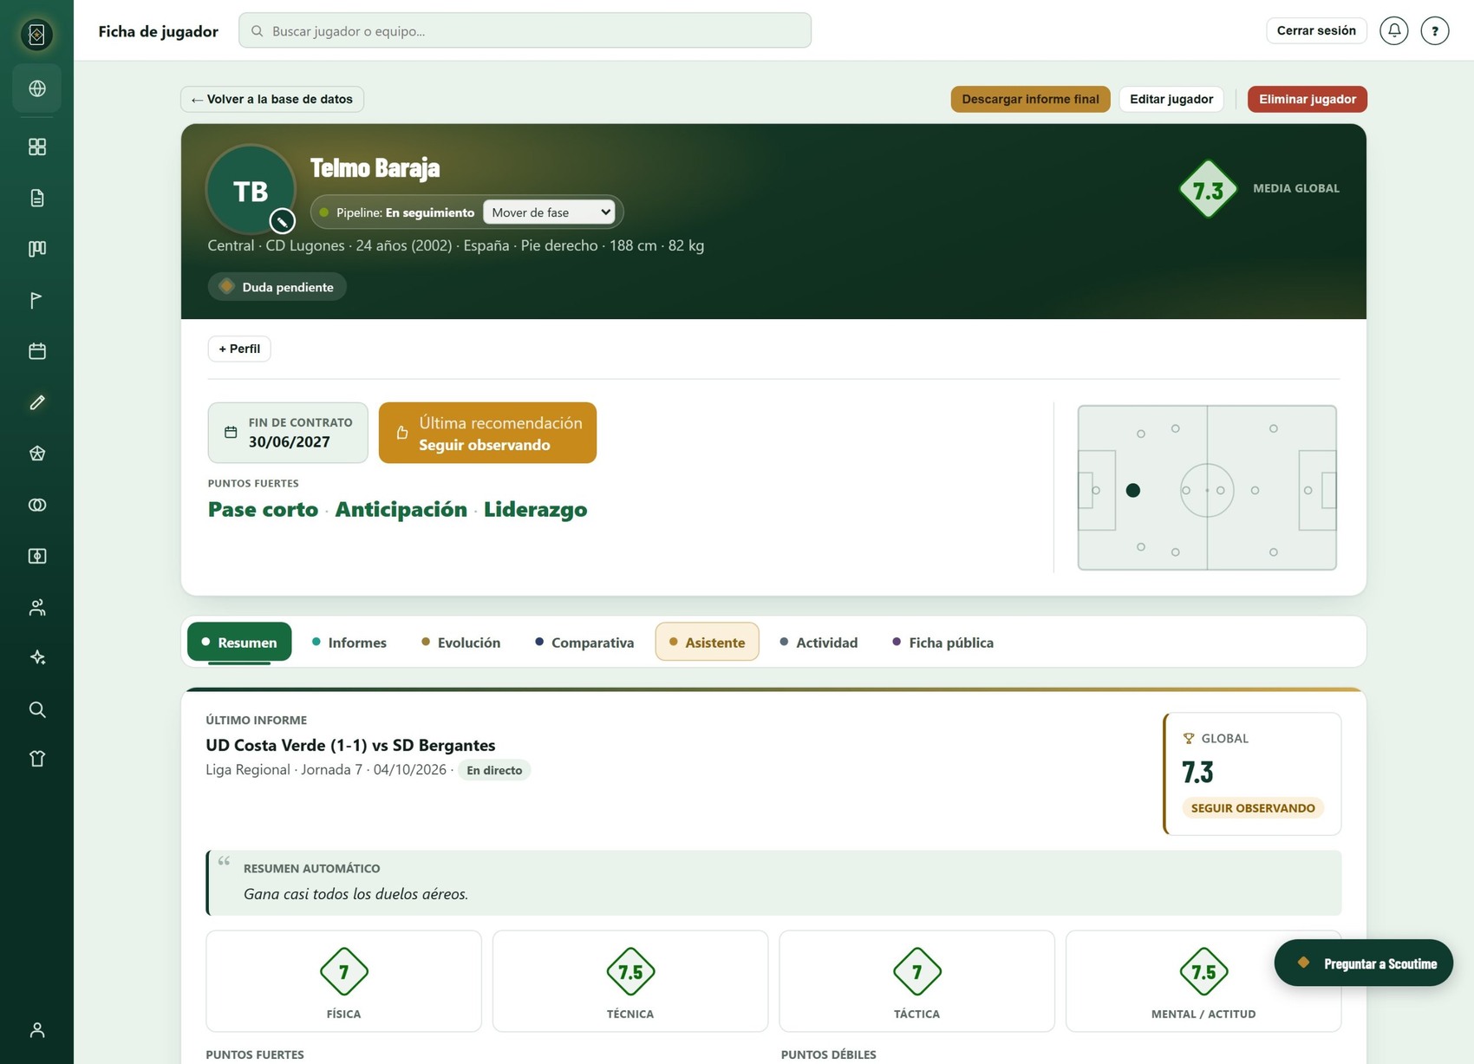Screen dimensions: 1474x1064
Task: Switch to the Evolución tab
Action: (x=460, y=643)
